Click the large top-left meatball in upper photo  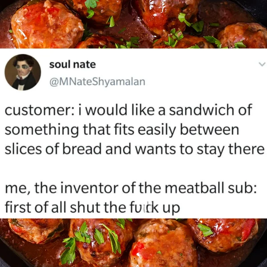(46, 24)
